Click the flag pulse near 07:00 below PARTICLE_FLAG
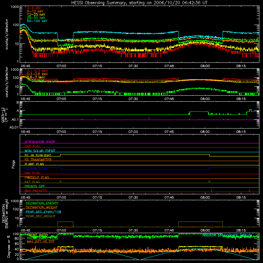263x263 pixels. click(60, 182)
